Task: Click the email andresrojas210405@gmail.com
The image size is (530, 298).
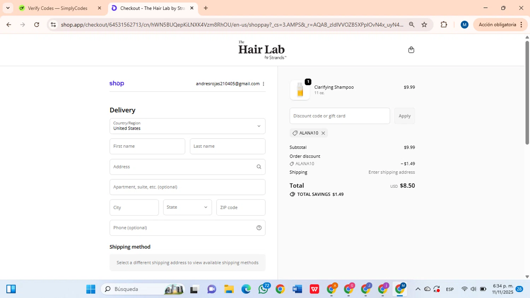Action: [228, 84]
